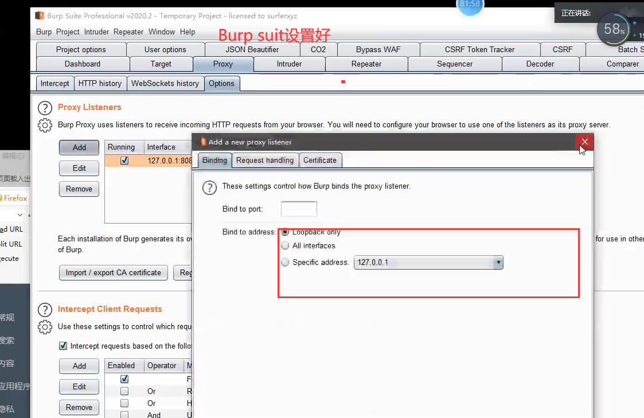Switch to the Project options tab
Viewport: 644px width, 418px height.
[x=81, y=49]
